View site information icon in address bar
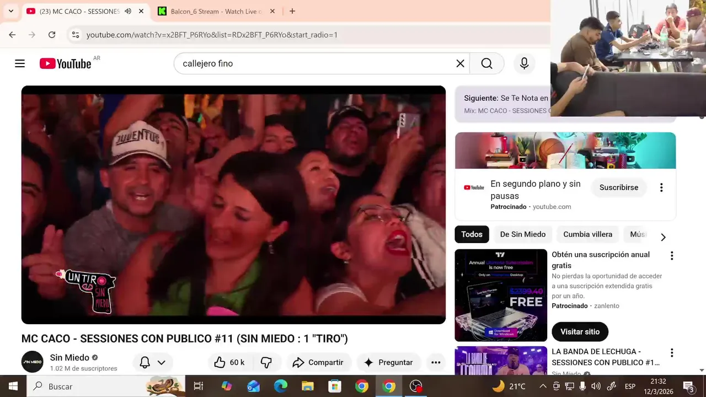This screenshot has width=706, height=397. tap(76, 35)
